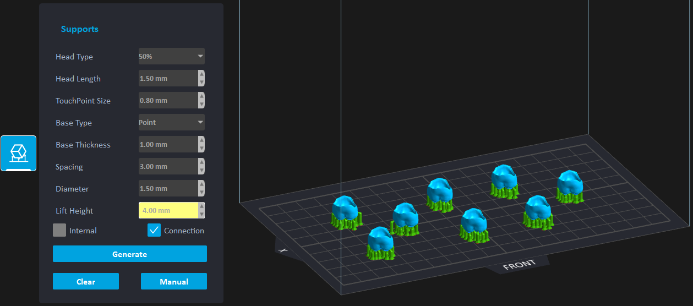The width and height of the screenshot is (693, 306).
Task: Click into the Head Length value field
Action: click(x=167, y=78)
